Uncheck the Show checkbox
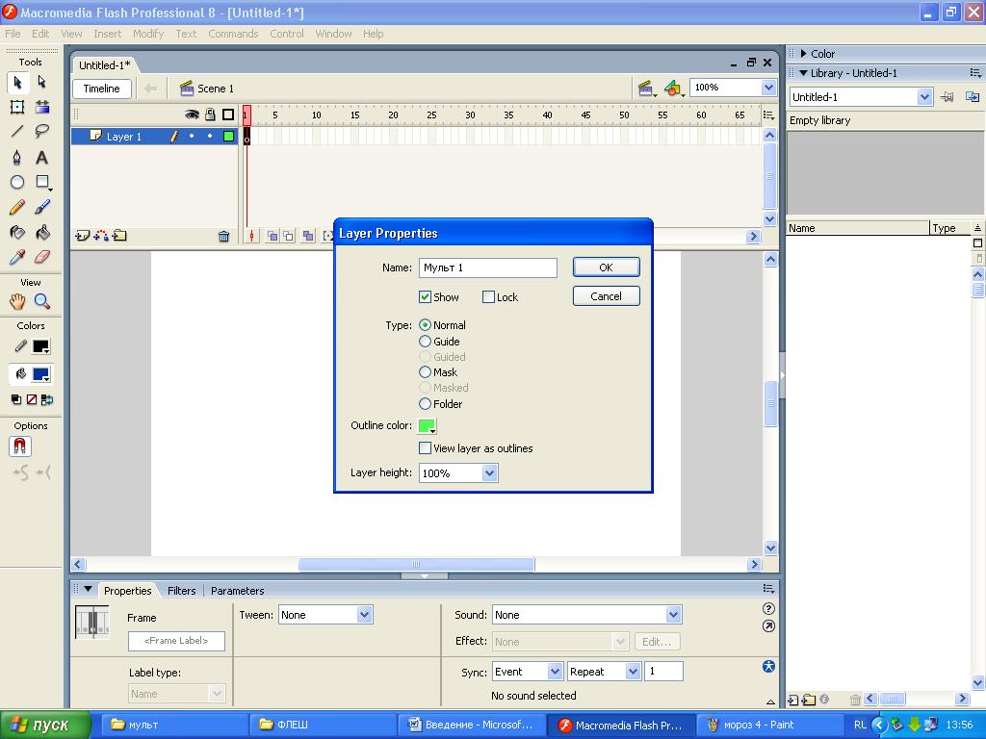Screen dimensions: 986x739 pos(425,297)
